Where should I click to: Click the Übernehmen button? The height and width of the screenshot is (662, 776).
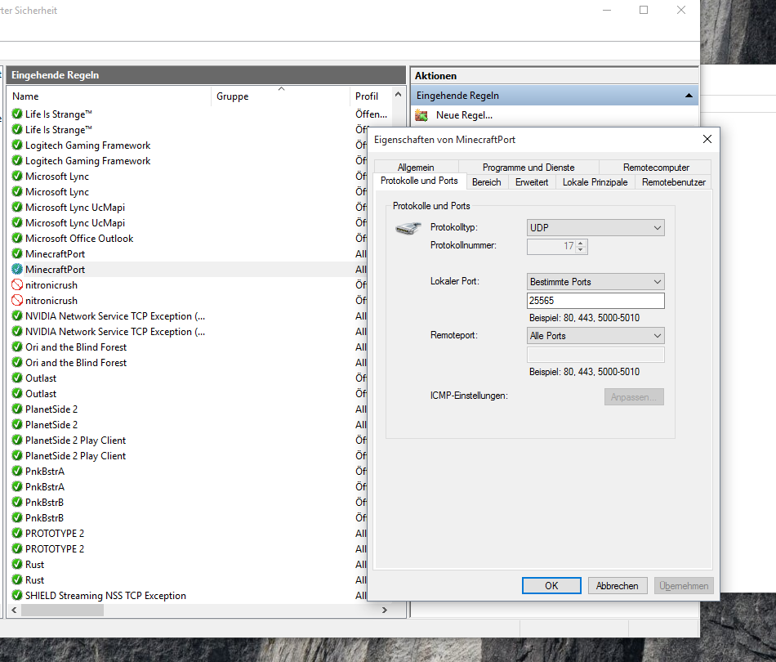point(684,586)
